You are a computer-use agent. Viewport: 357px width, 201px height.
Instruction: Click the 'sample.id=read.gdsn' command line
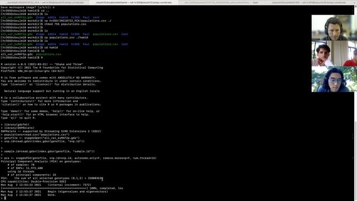(x=47, y=151)
